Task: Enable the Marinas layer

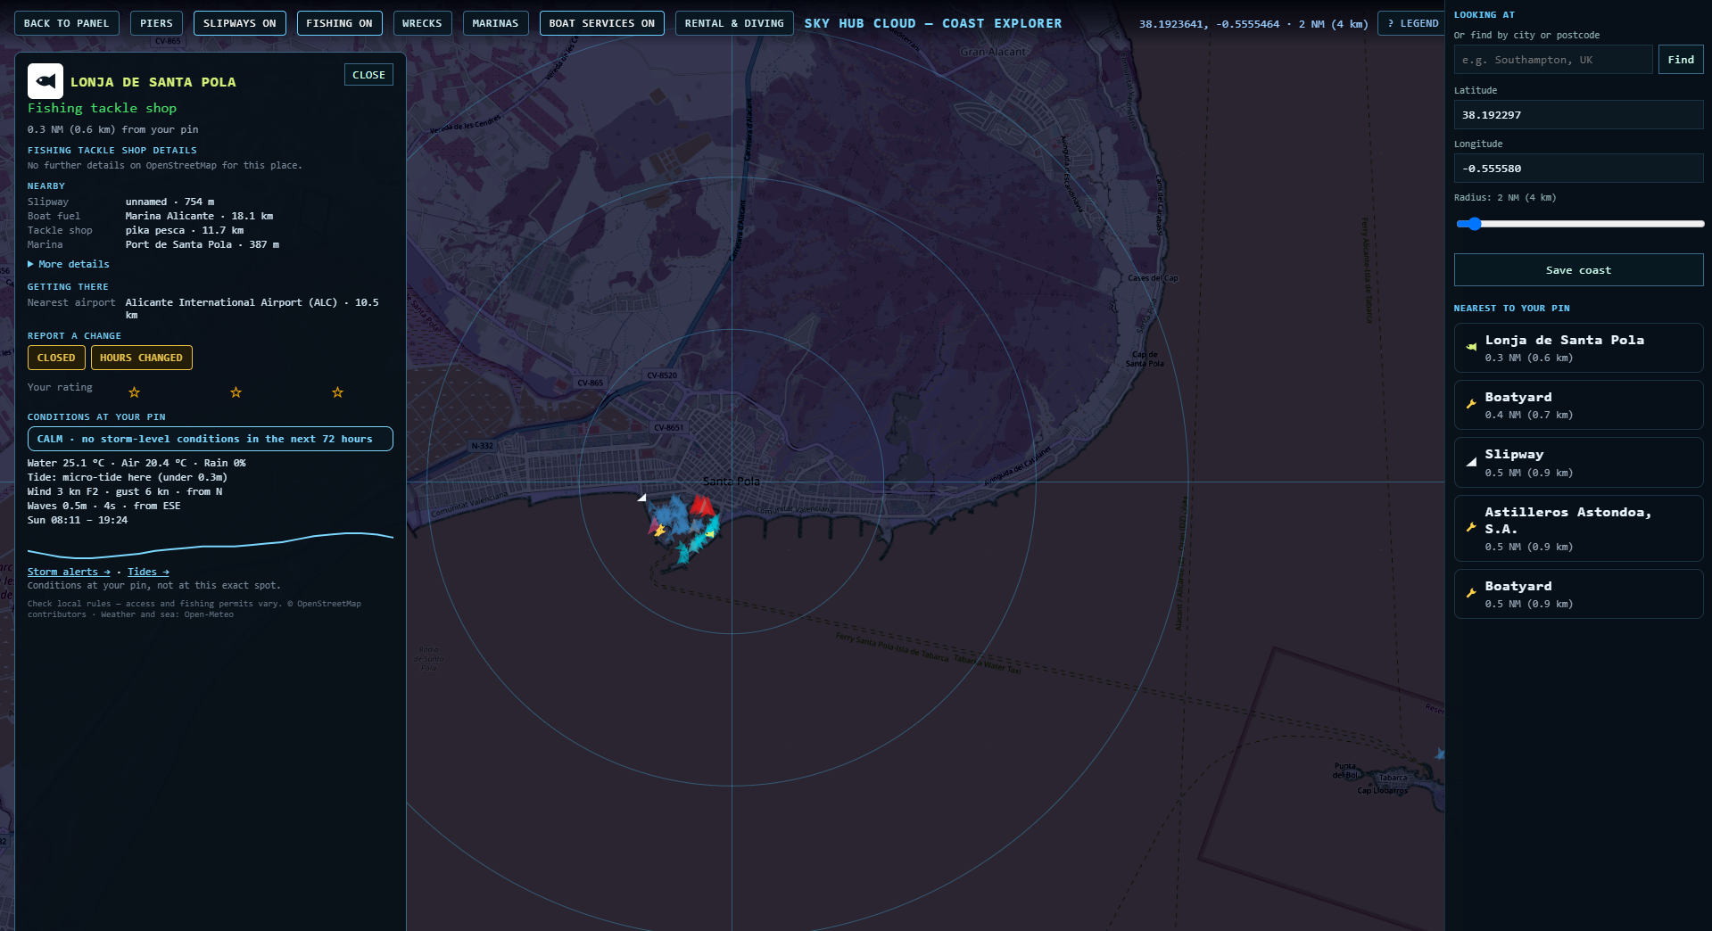Action: click(495, 23)
